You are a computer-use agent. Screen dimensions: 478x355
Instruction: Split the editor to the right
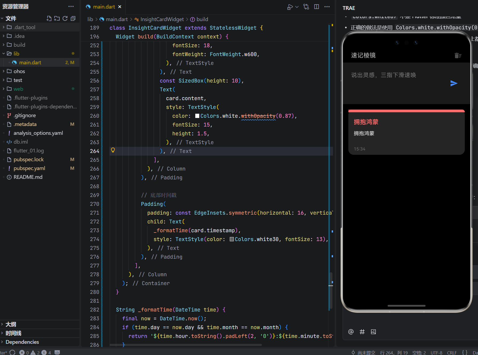pyautogui.click(x=317, y=7)
